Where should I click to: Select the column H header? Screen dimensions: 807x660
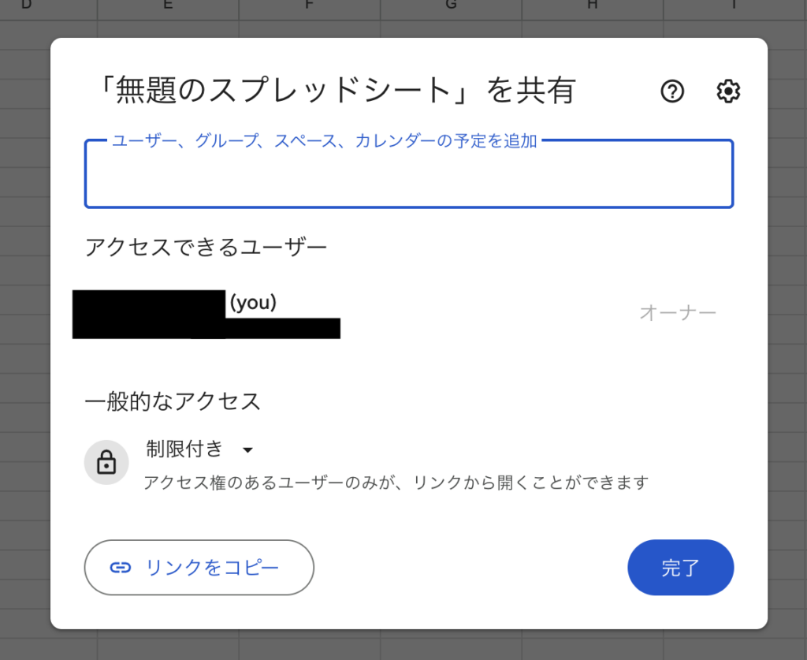point(593,6)
